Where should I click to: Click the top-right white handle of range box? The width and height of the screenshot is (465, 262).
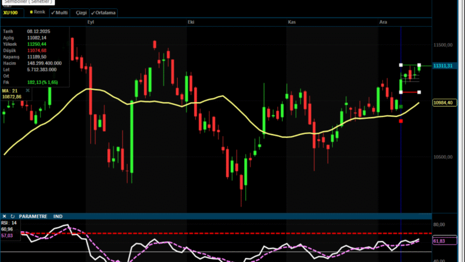(419, 65)
